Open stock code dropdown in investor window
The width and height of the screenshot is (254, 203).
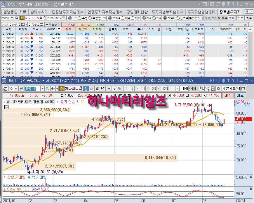[12, 18]
